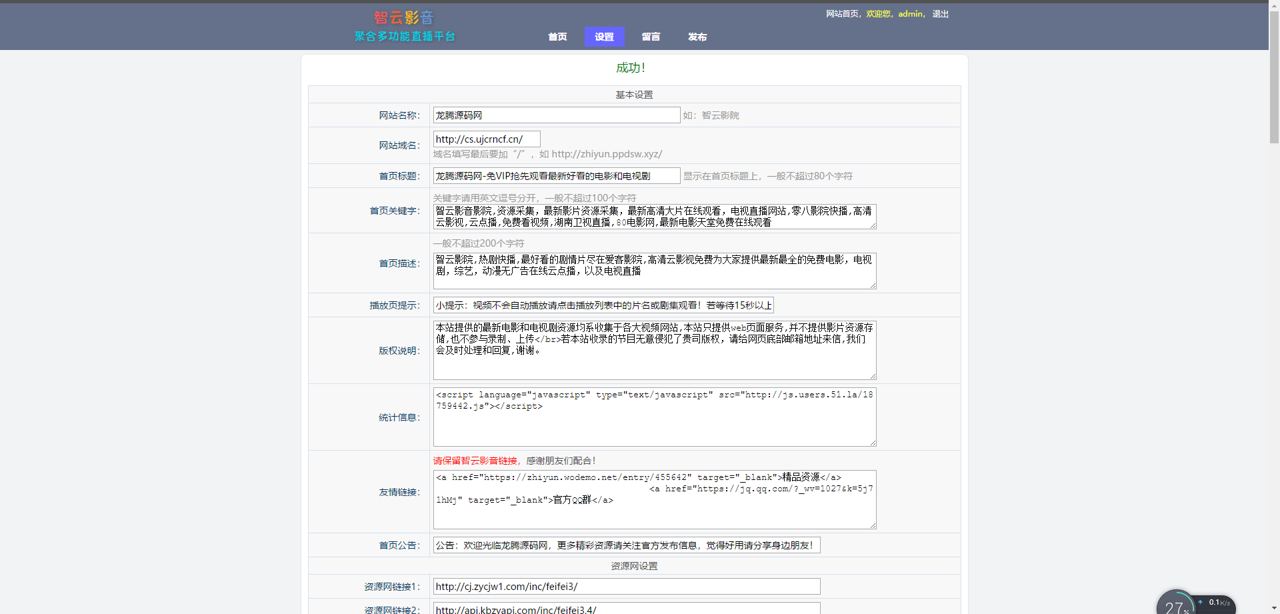Focus the 网站域名 input field
This screenshot has height=614, width=1280.
click(487, 139)
